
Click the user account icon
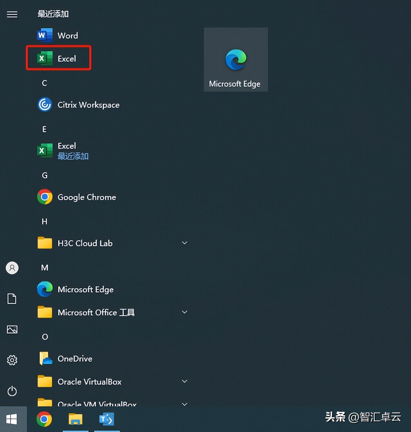12,268
